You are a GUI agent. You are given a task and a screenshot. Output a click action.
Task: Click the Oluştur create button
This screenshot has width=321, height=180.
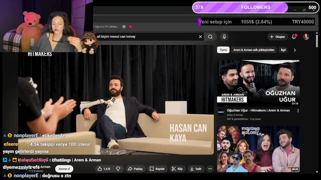pyautogui.click(x=277, y=37)
